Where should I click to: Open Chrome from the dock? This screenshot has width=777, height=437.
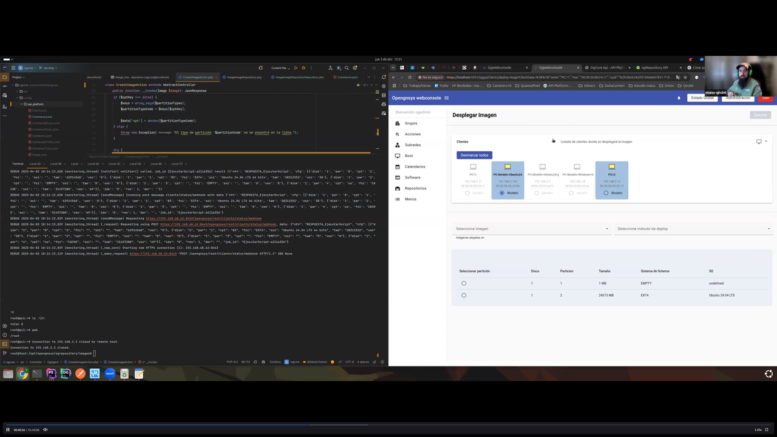coord(22,374)
